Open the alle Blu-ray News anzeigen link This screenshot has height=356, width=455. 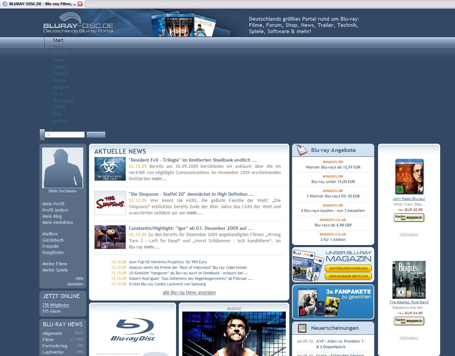189,293
